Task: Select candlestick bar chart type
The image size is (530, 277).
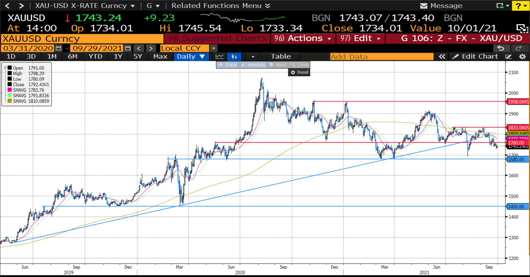Action: click(x=234, y=57)
